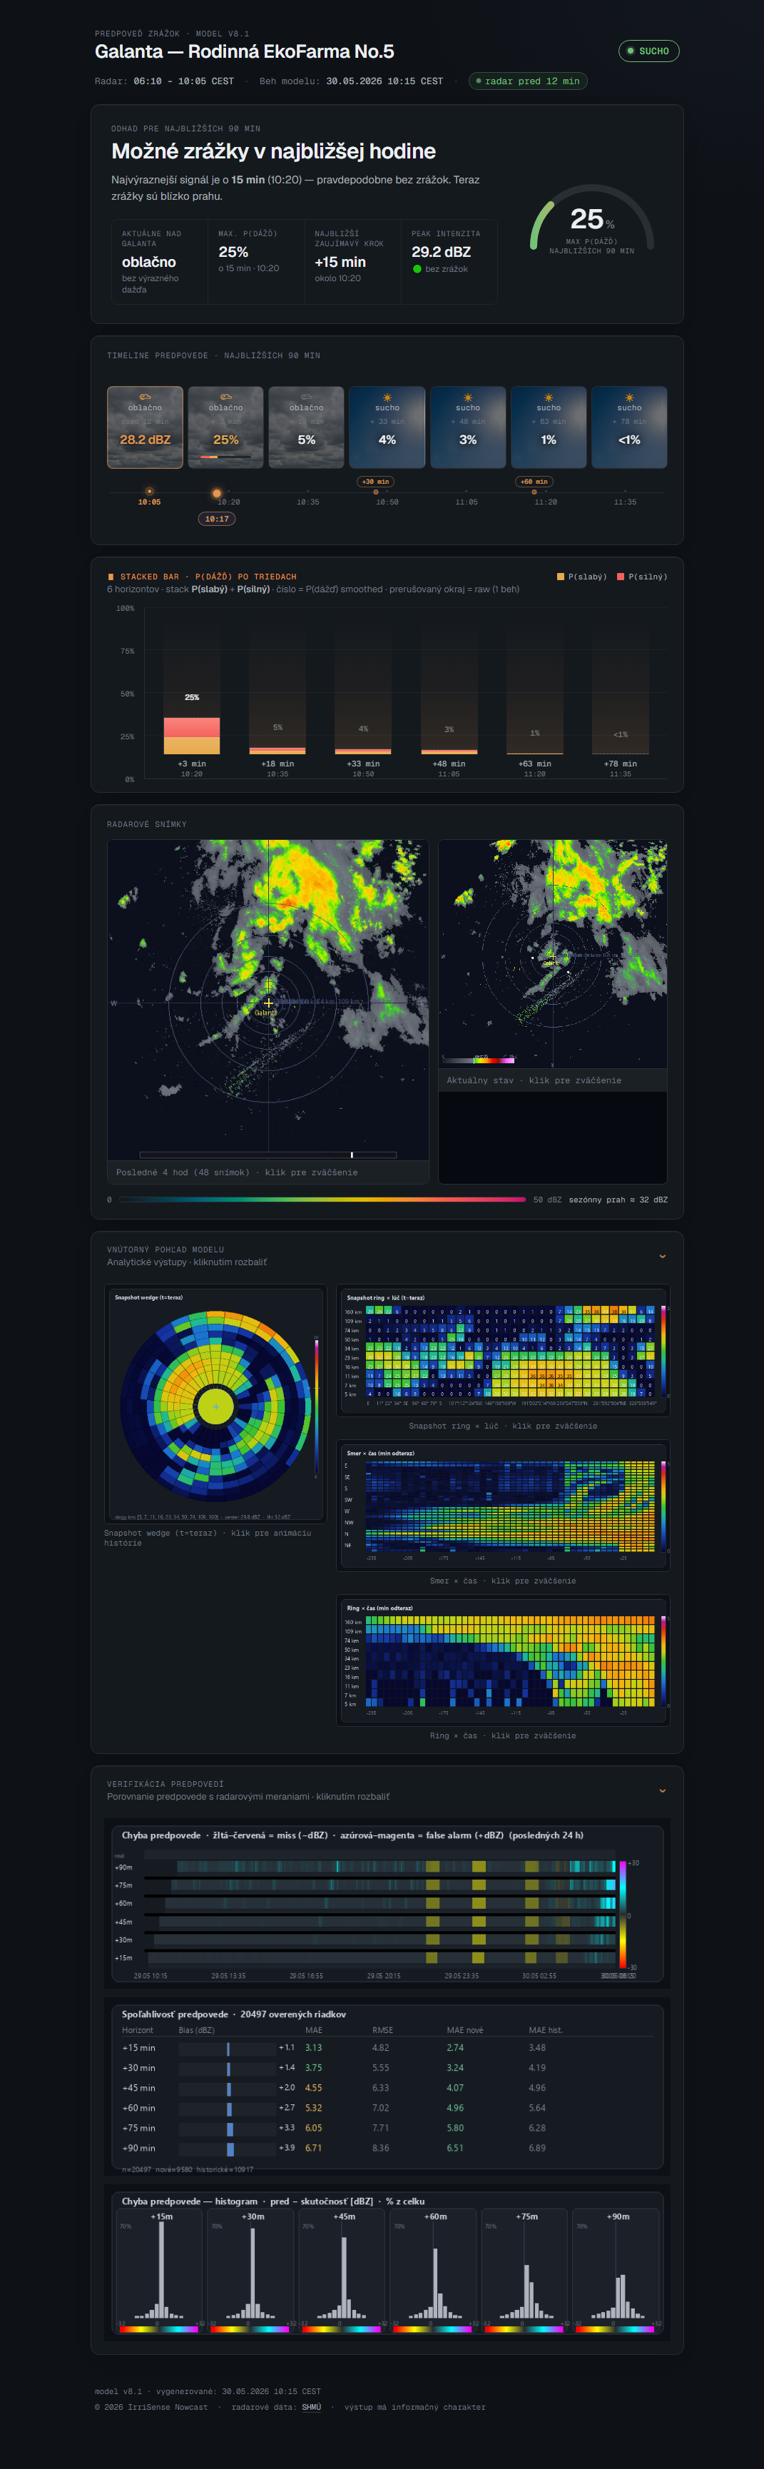Viewport: 764px width, 2469px height.
Task: Click sun icon on 3% sucho card
Action: [468, 397]
